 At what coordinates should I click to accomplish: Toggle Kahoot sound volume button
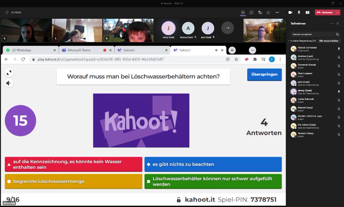[x=9, y=83]
